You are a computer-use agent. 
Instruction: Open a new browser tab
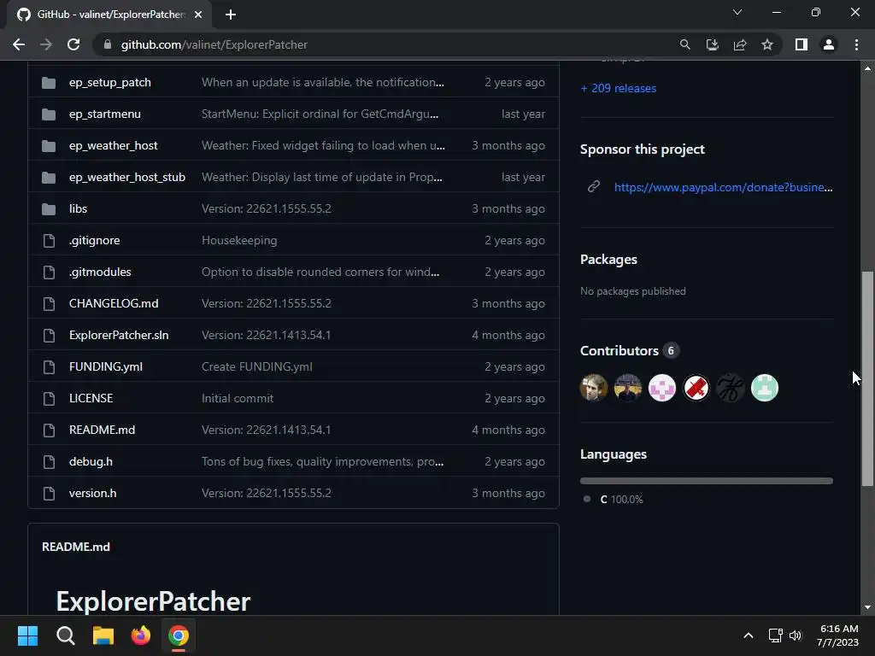click(231, 15)
